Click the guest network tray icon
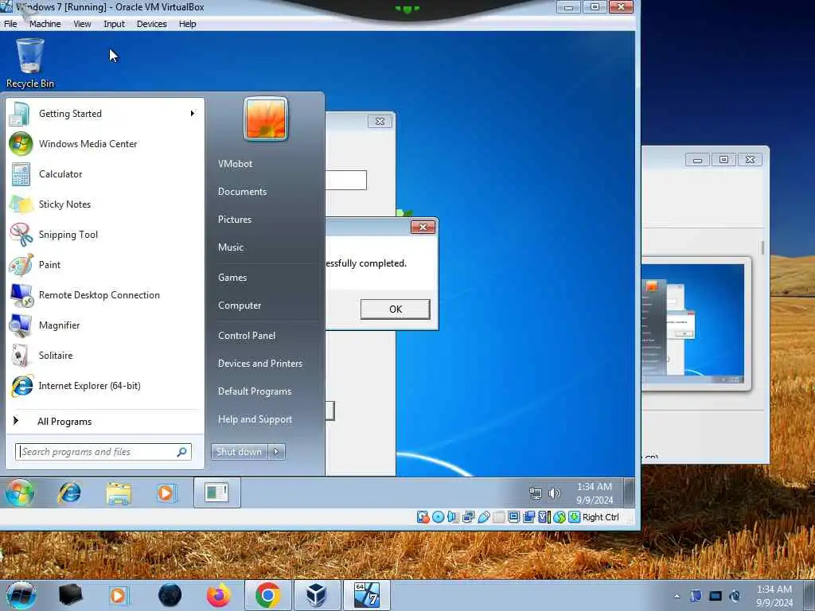Image resolution: width=815 pixels, height=611 pixels. (535, 493)
